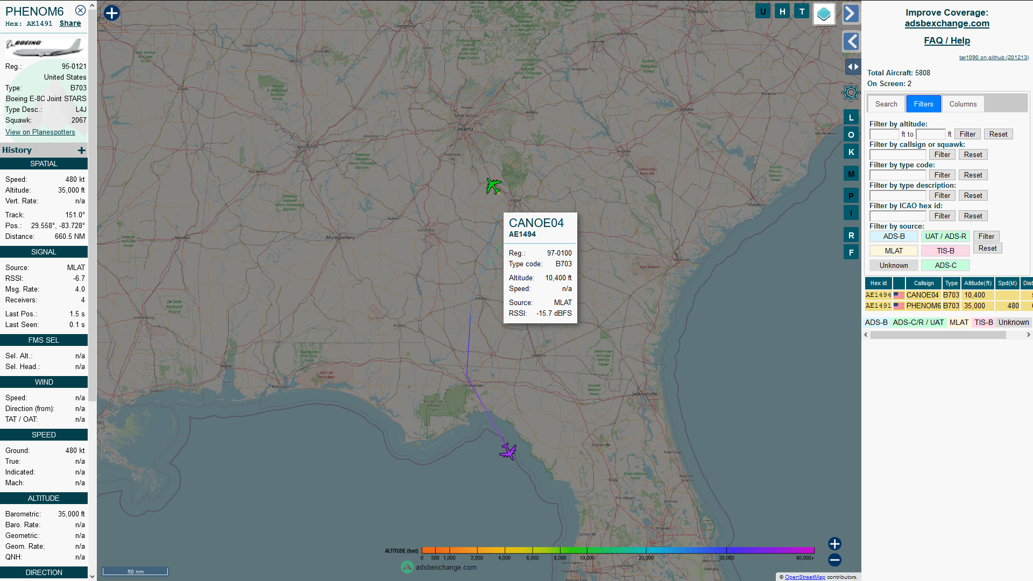Select the UAT / ADS-R source option
1033x581 pixels.
[x=945, y=236]
